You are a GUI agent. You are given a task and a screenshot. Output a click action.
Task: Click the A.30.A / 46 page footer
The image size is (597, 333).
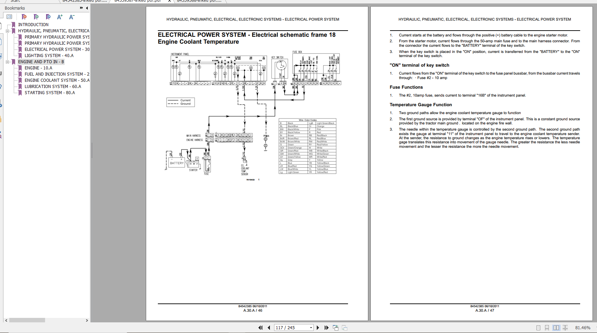[253, 310]
